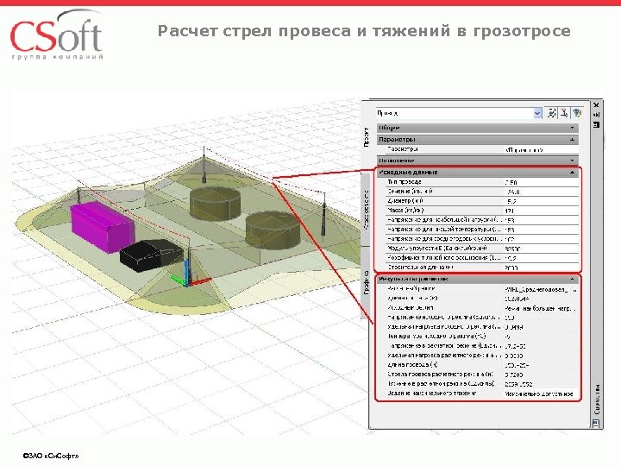The height and width of the screenshot is (466, 621).
Task: Click the Стрела провеса расчетного режима row
Action: 481,375
